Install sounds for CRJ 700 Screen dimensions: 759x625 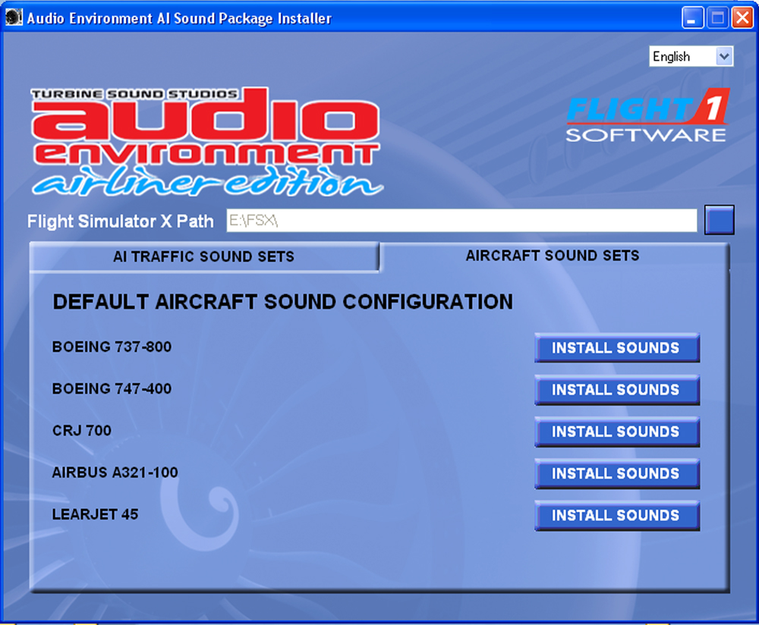(x=616, y=432)
